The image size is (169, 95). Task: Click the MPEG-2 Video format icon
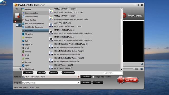pyautogui.click(x=51, y=39)
